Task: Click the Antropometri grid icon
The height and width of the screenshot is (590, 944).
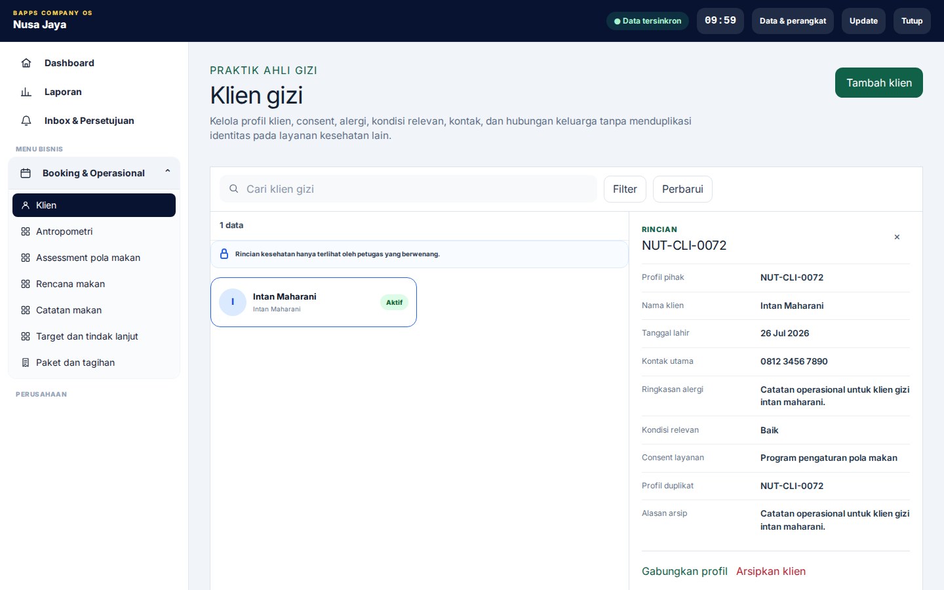Action: click(x=26, y=231)
